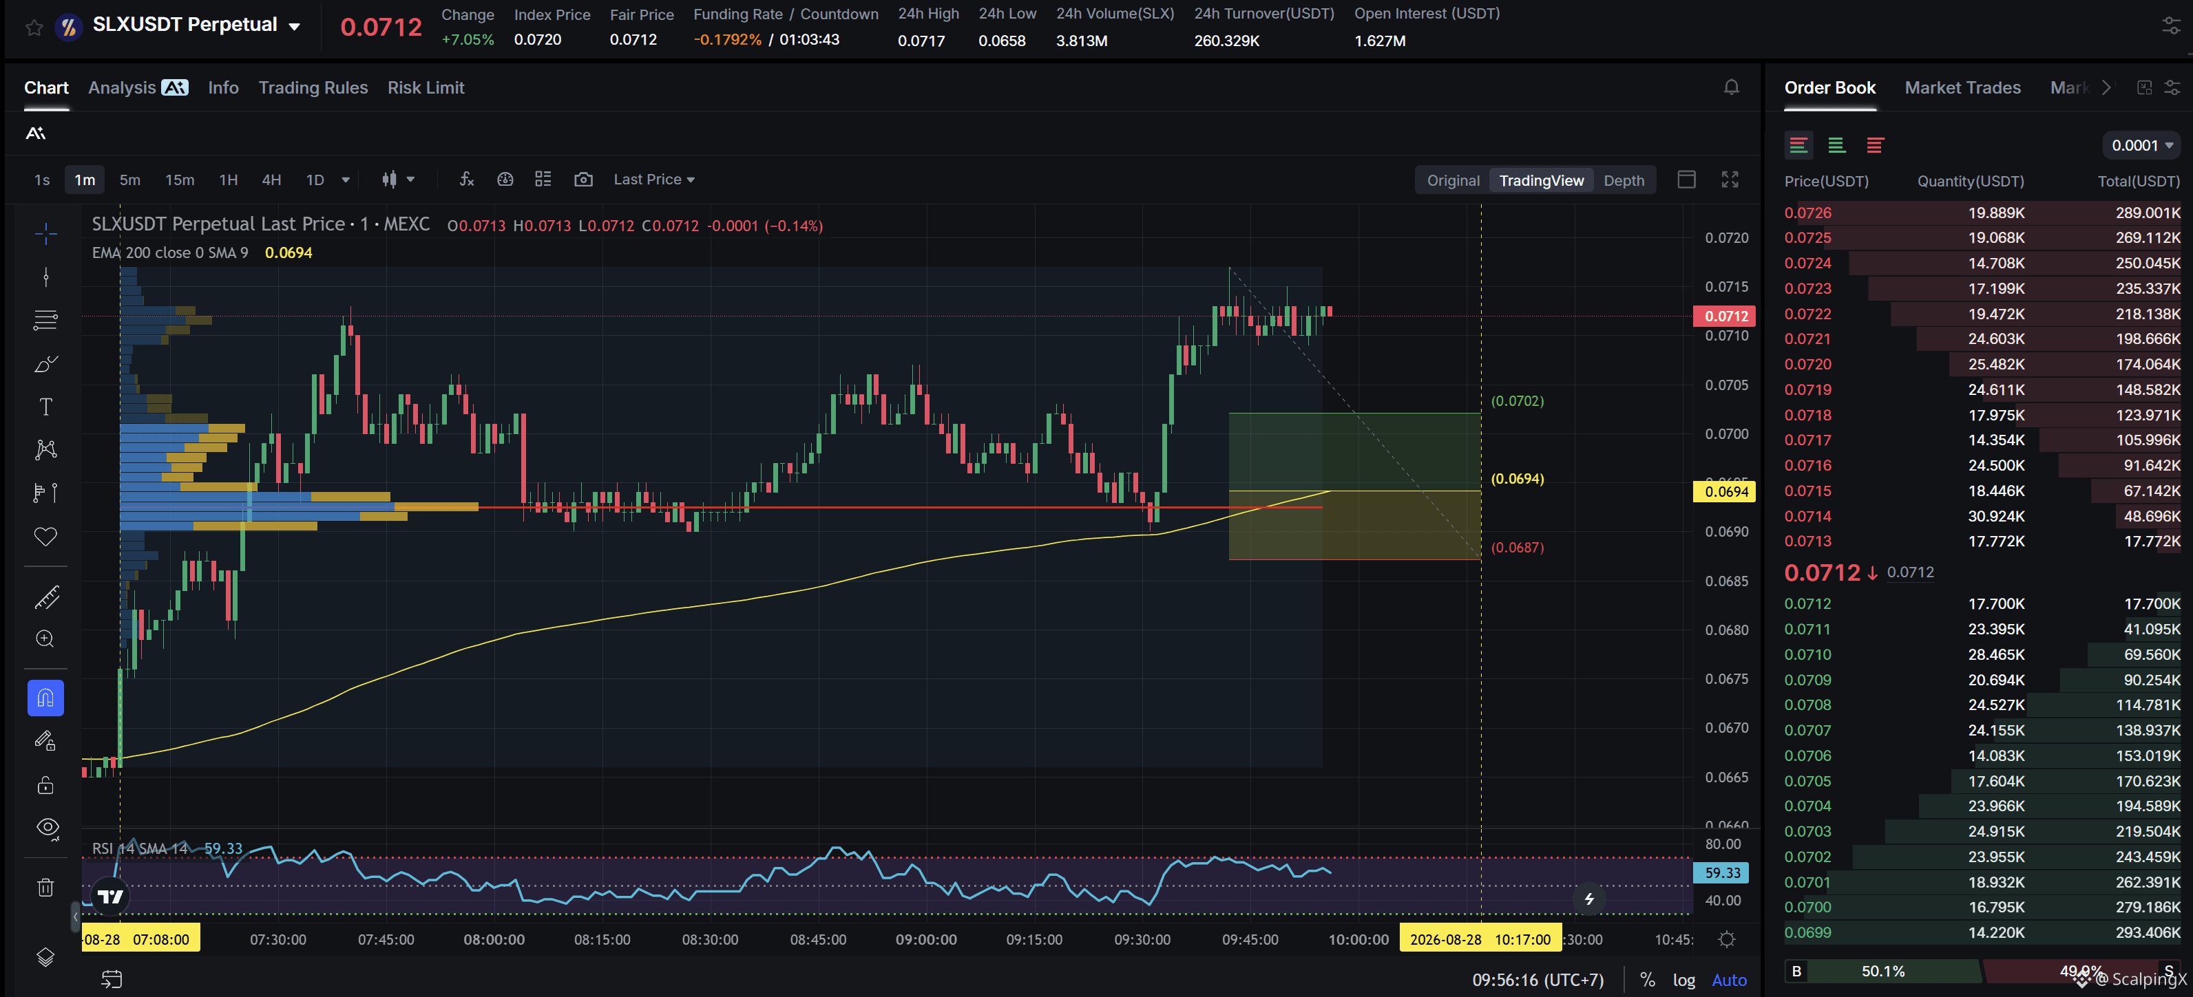Open the top-right preferences sliders icon

point(2171,26)
